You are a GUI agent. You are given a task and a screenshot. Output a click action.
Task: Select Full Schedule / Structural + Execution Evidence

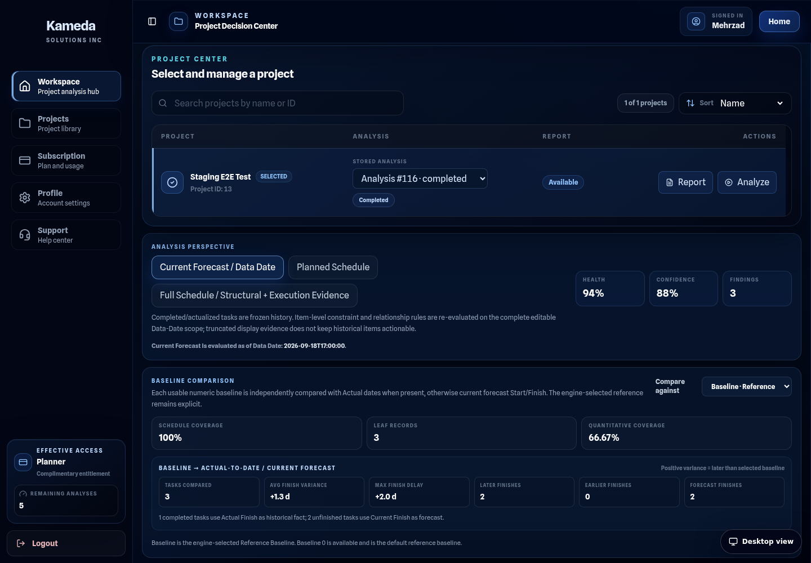click(x=254, y=296)
